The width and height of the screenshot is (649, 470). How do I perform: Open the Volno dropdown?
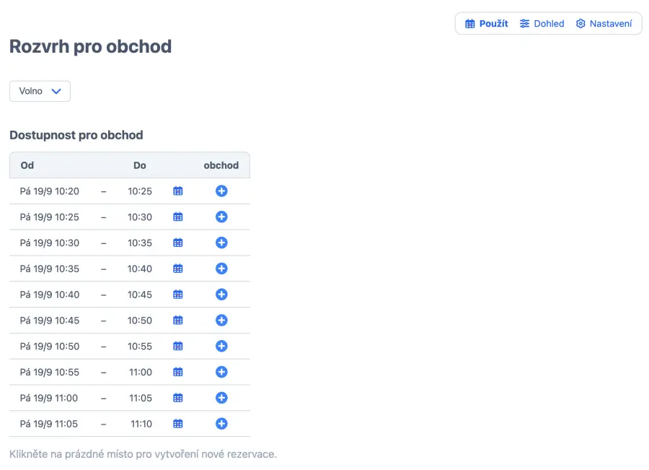coord(40,91)
